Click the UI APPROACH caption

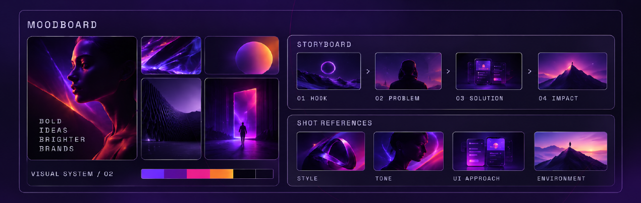coord(476,178)
